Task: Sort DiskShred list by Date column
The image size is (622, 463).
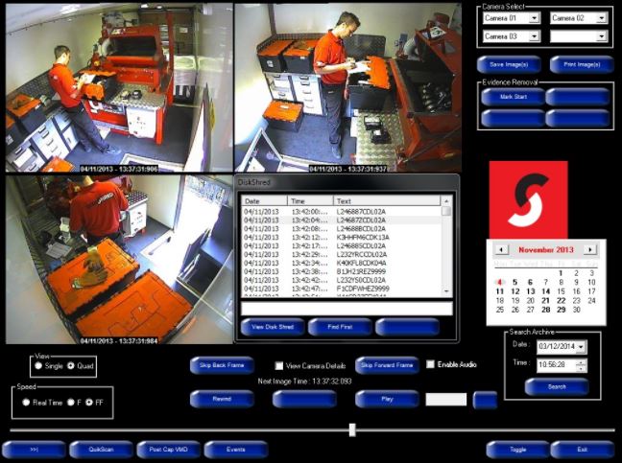Action: point(264,200)
